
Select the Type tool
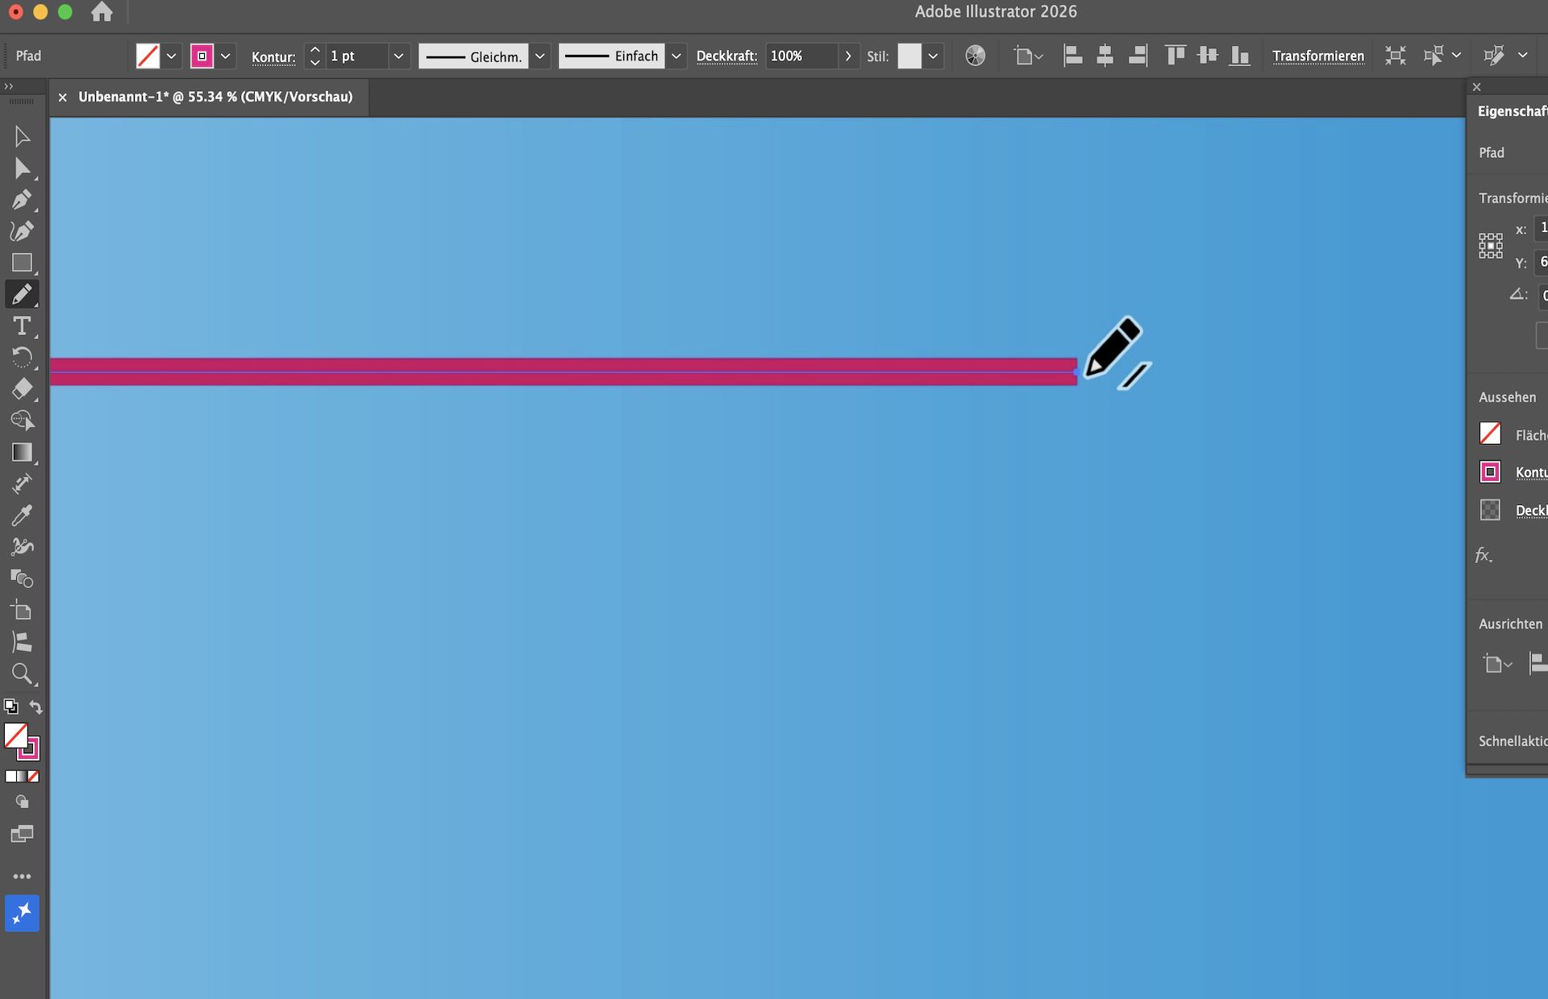(x=20, y=325)
